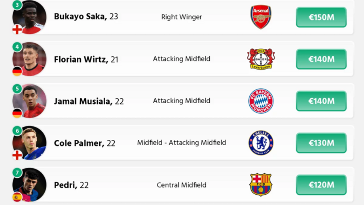Select Cole Palmer's €130M market value
Viewport: 364px width, 205px height.
[x=321, y=143]
